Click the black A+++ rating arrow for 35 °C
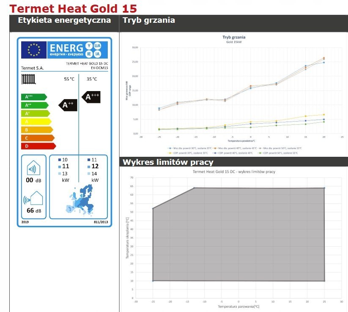The width and height of the screenshot is (348, 312). pos(91,97)
